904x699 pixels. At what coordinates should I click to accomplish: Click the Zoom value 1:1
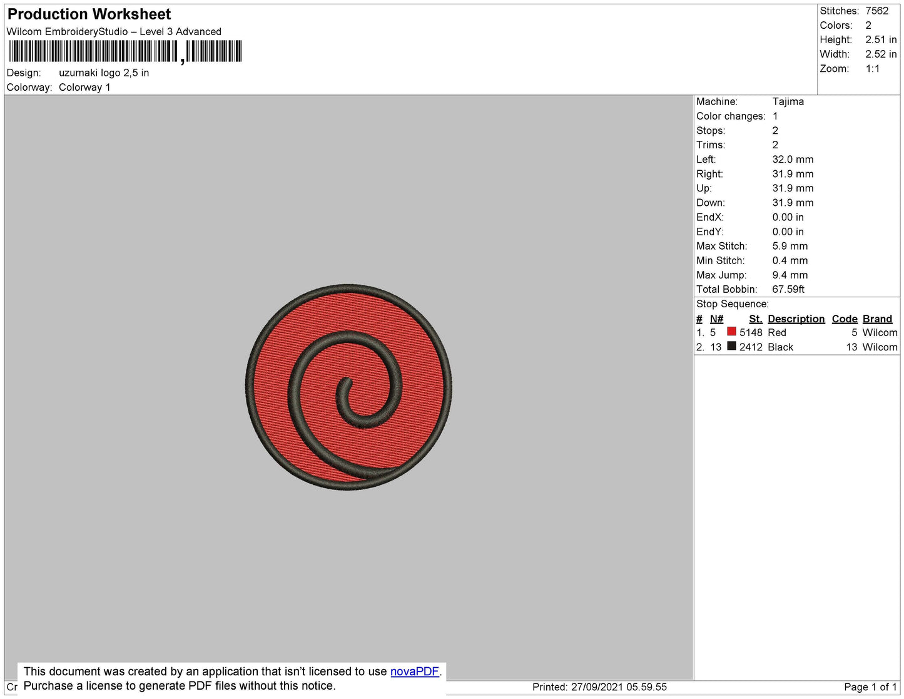tap(873, 69)
